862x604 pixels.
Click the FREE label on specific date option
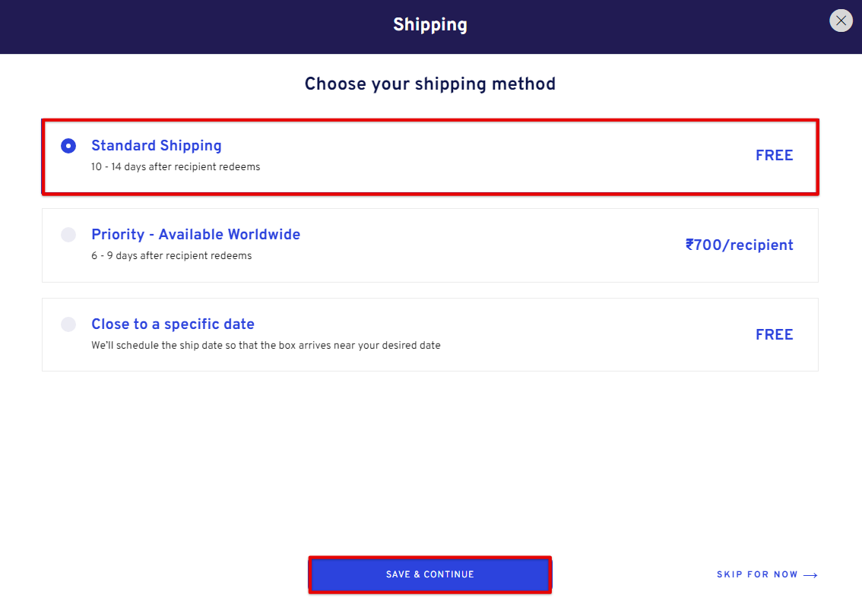click(x=774, y=335)
